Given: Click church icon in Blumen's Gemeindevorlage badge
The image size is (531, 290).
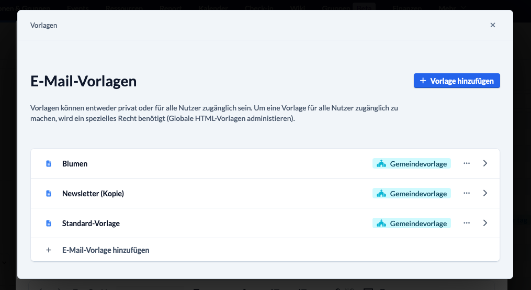Looking at the screenshot, I should click(x=381, y=164).
